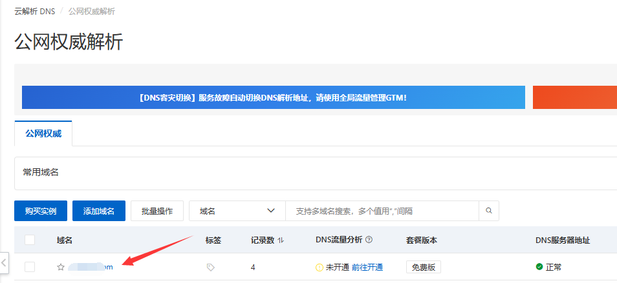The image size is (617, 283).
Task: Focus the domain search input field
Action: pyautogui.click(x=382, y=211)
